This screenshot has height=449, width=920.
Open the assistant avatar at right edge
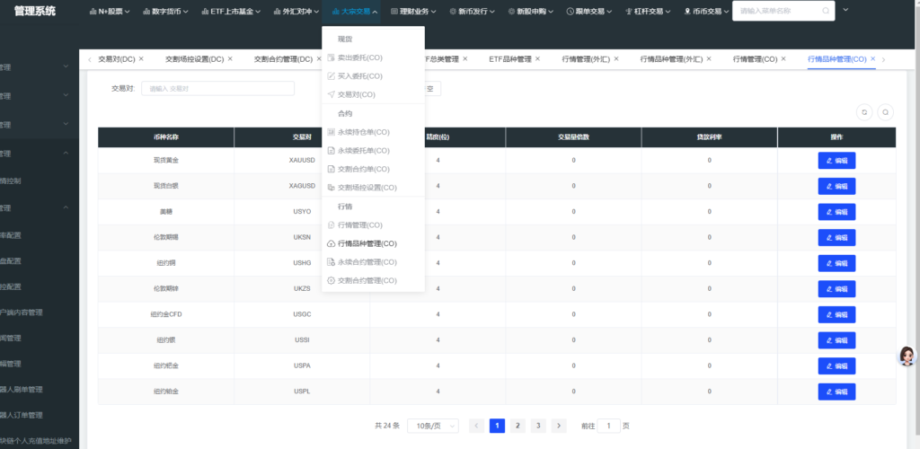click(x=907, y=356)
